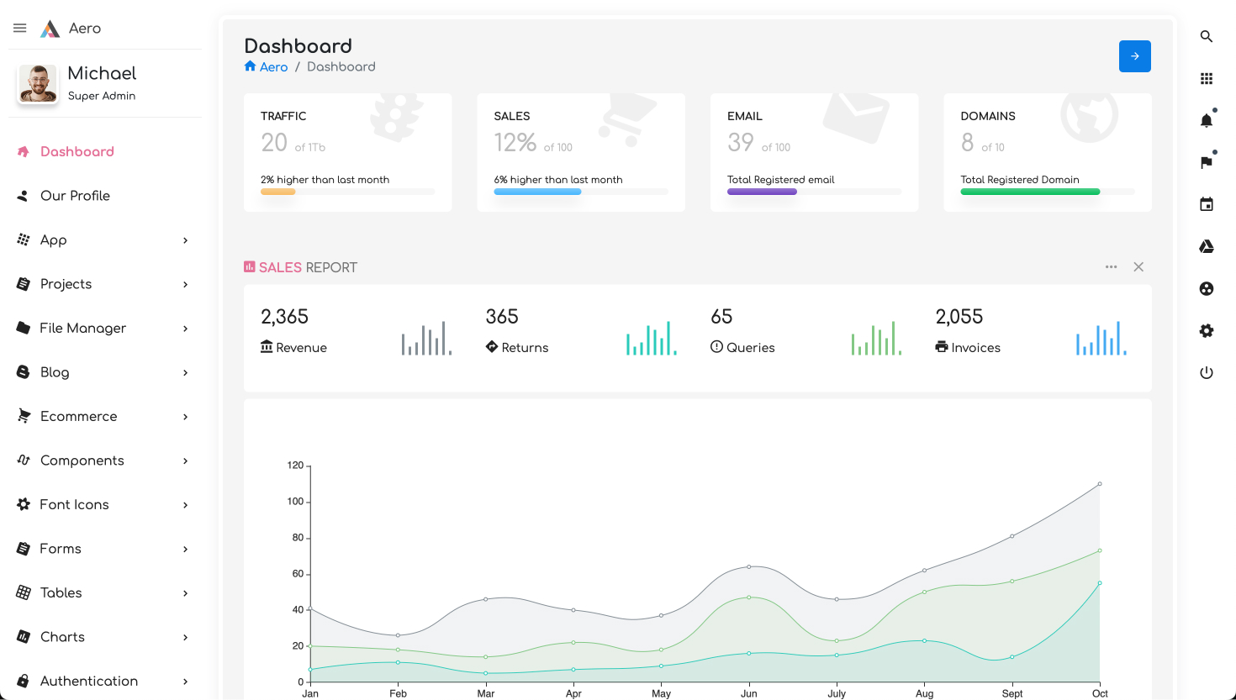Click the Domains green progress bar
Viewport: 1236px width, 700px height.
point(1030,192)
